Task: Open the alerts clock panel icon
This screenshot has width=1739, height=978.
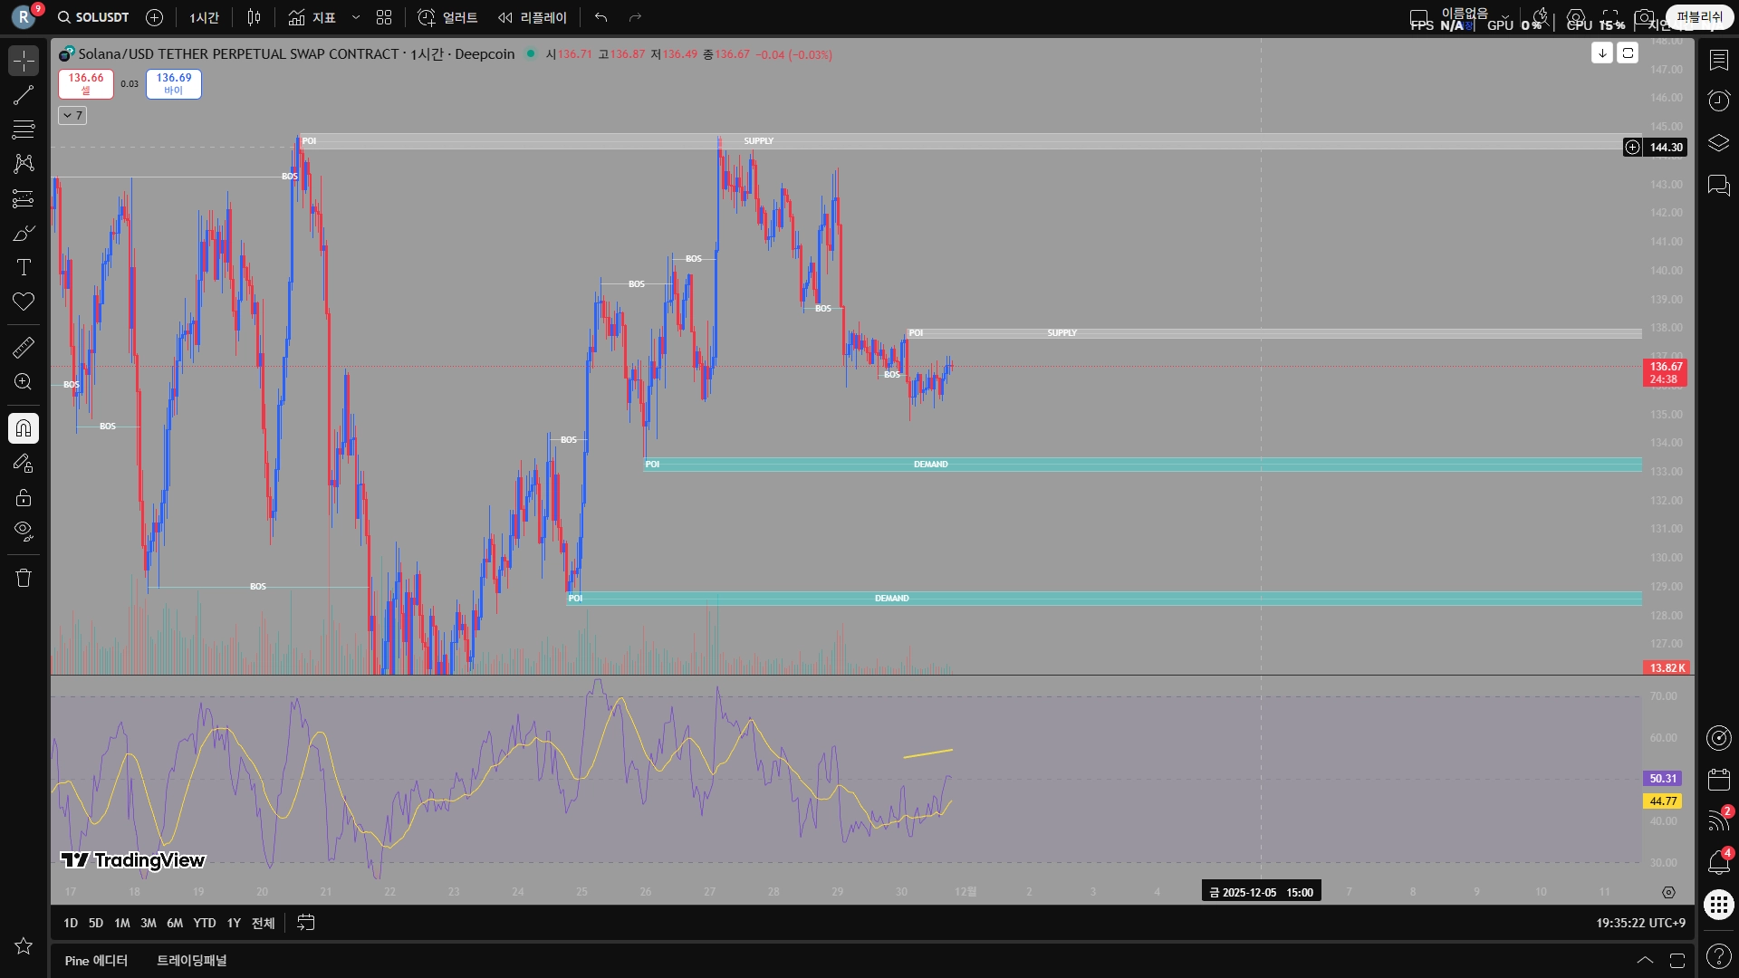Action: (x=1718, y=101)
